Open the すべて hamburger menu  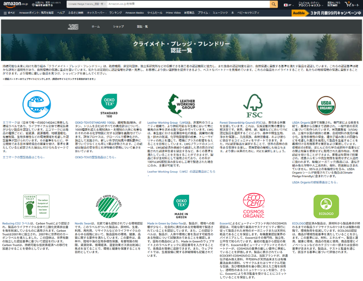(x=9, y=13)
